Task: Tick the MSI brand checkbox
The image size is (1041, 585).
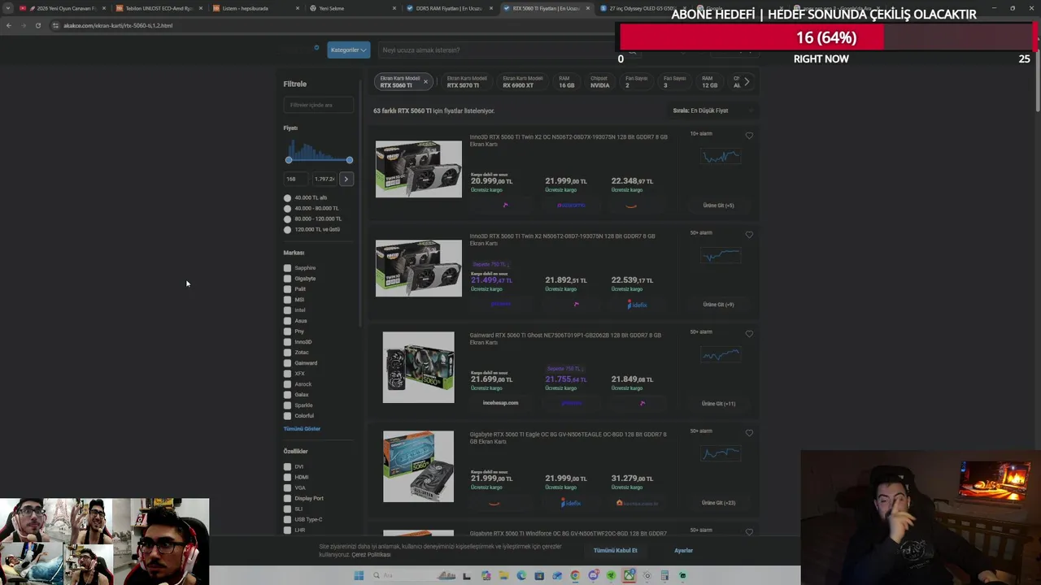Action: 287,300
